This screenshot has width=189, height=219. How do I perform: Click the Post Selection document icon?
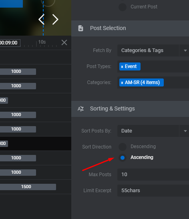80,28
